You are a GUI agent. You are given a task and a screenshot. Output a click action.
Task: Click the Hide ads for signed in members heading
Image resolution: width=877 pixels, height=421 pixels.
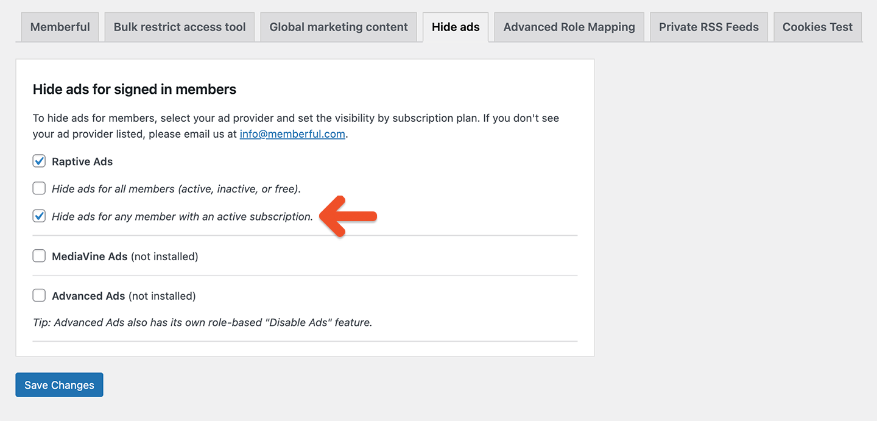(134, 89)
